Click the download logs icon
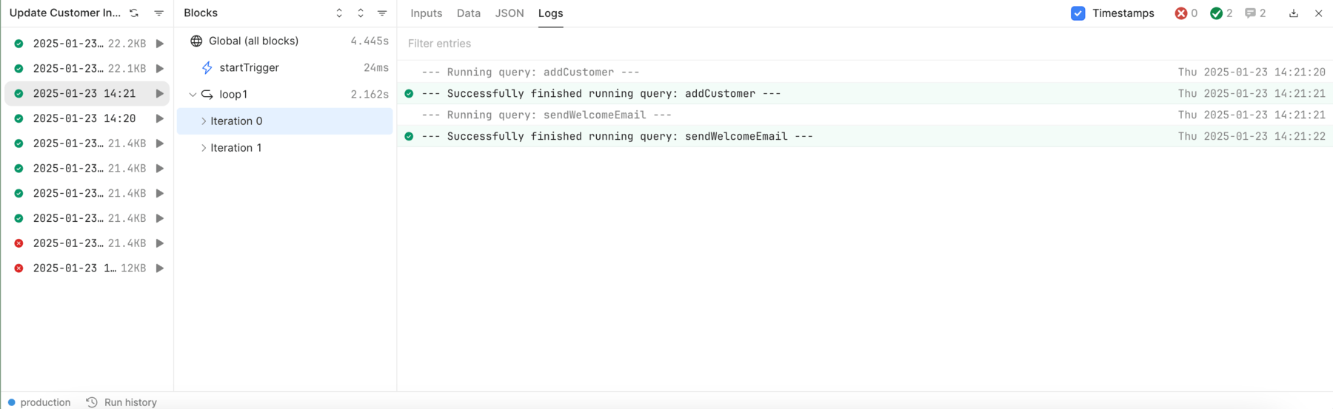Viewport: 1333px width, 409px height. 1294,13
